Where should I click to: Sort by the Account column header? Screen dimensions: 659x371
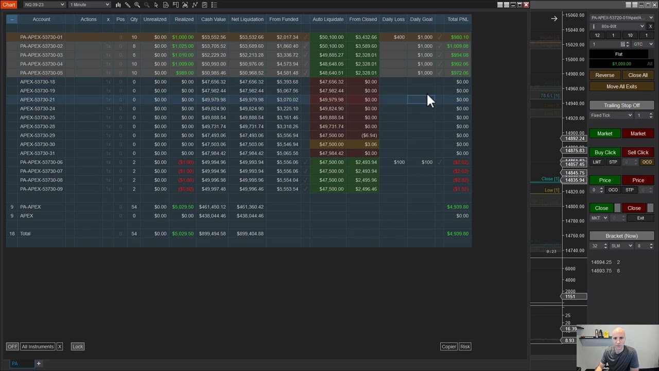click(41, 20)
